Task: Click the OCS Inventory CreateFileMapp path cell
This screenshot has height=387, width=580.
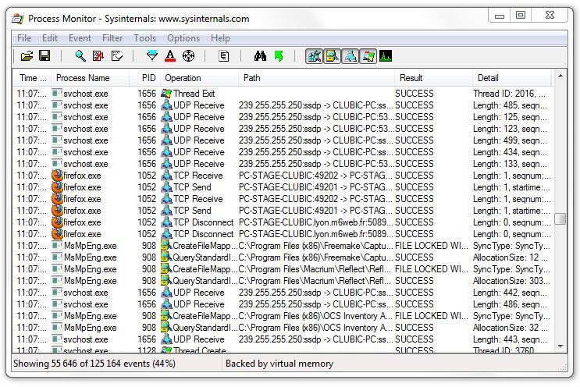Action: [316, 316]
